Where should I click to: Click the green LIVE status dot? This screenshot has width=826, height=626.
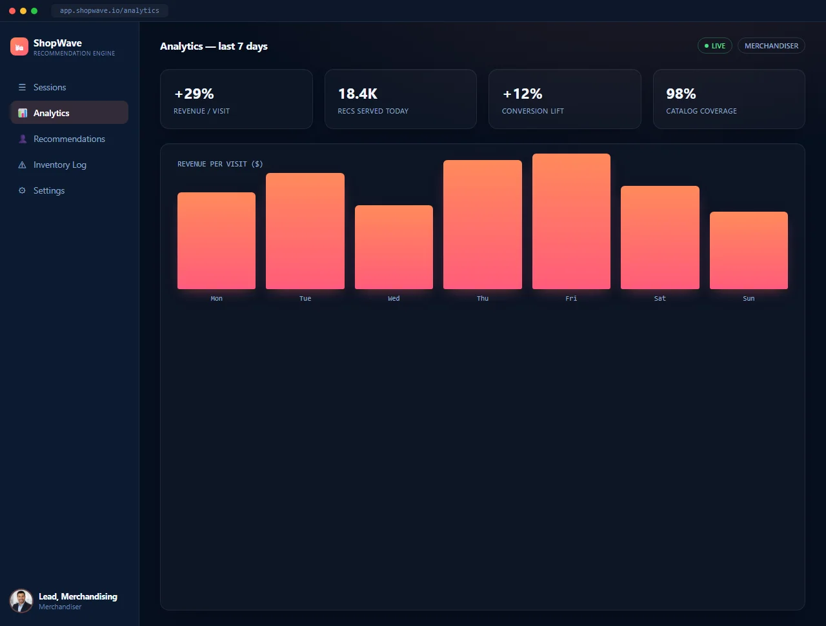click(x=707, y=46)
